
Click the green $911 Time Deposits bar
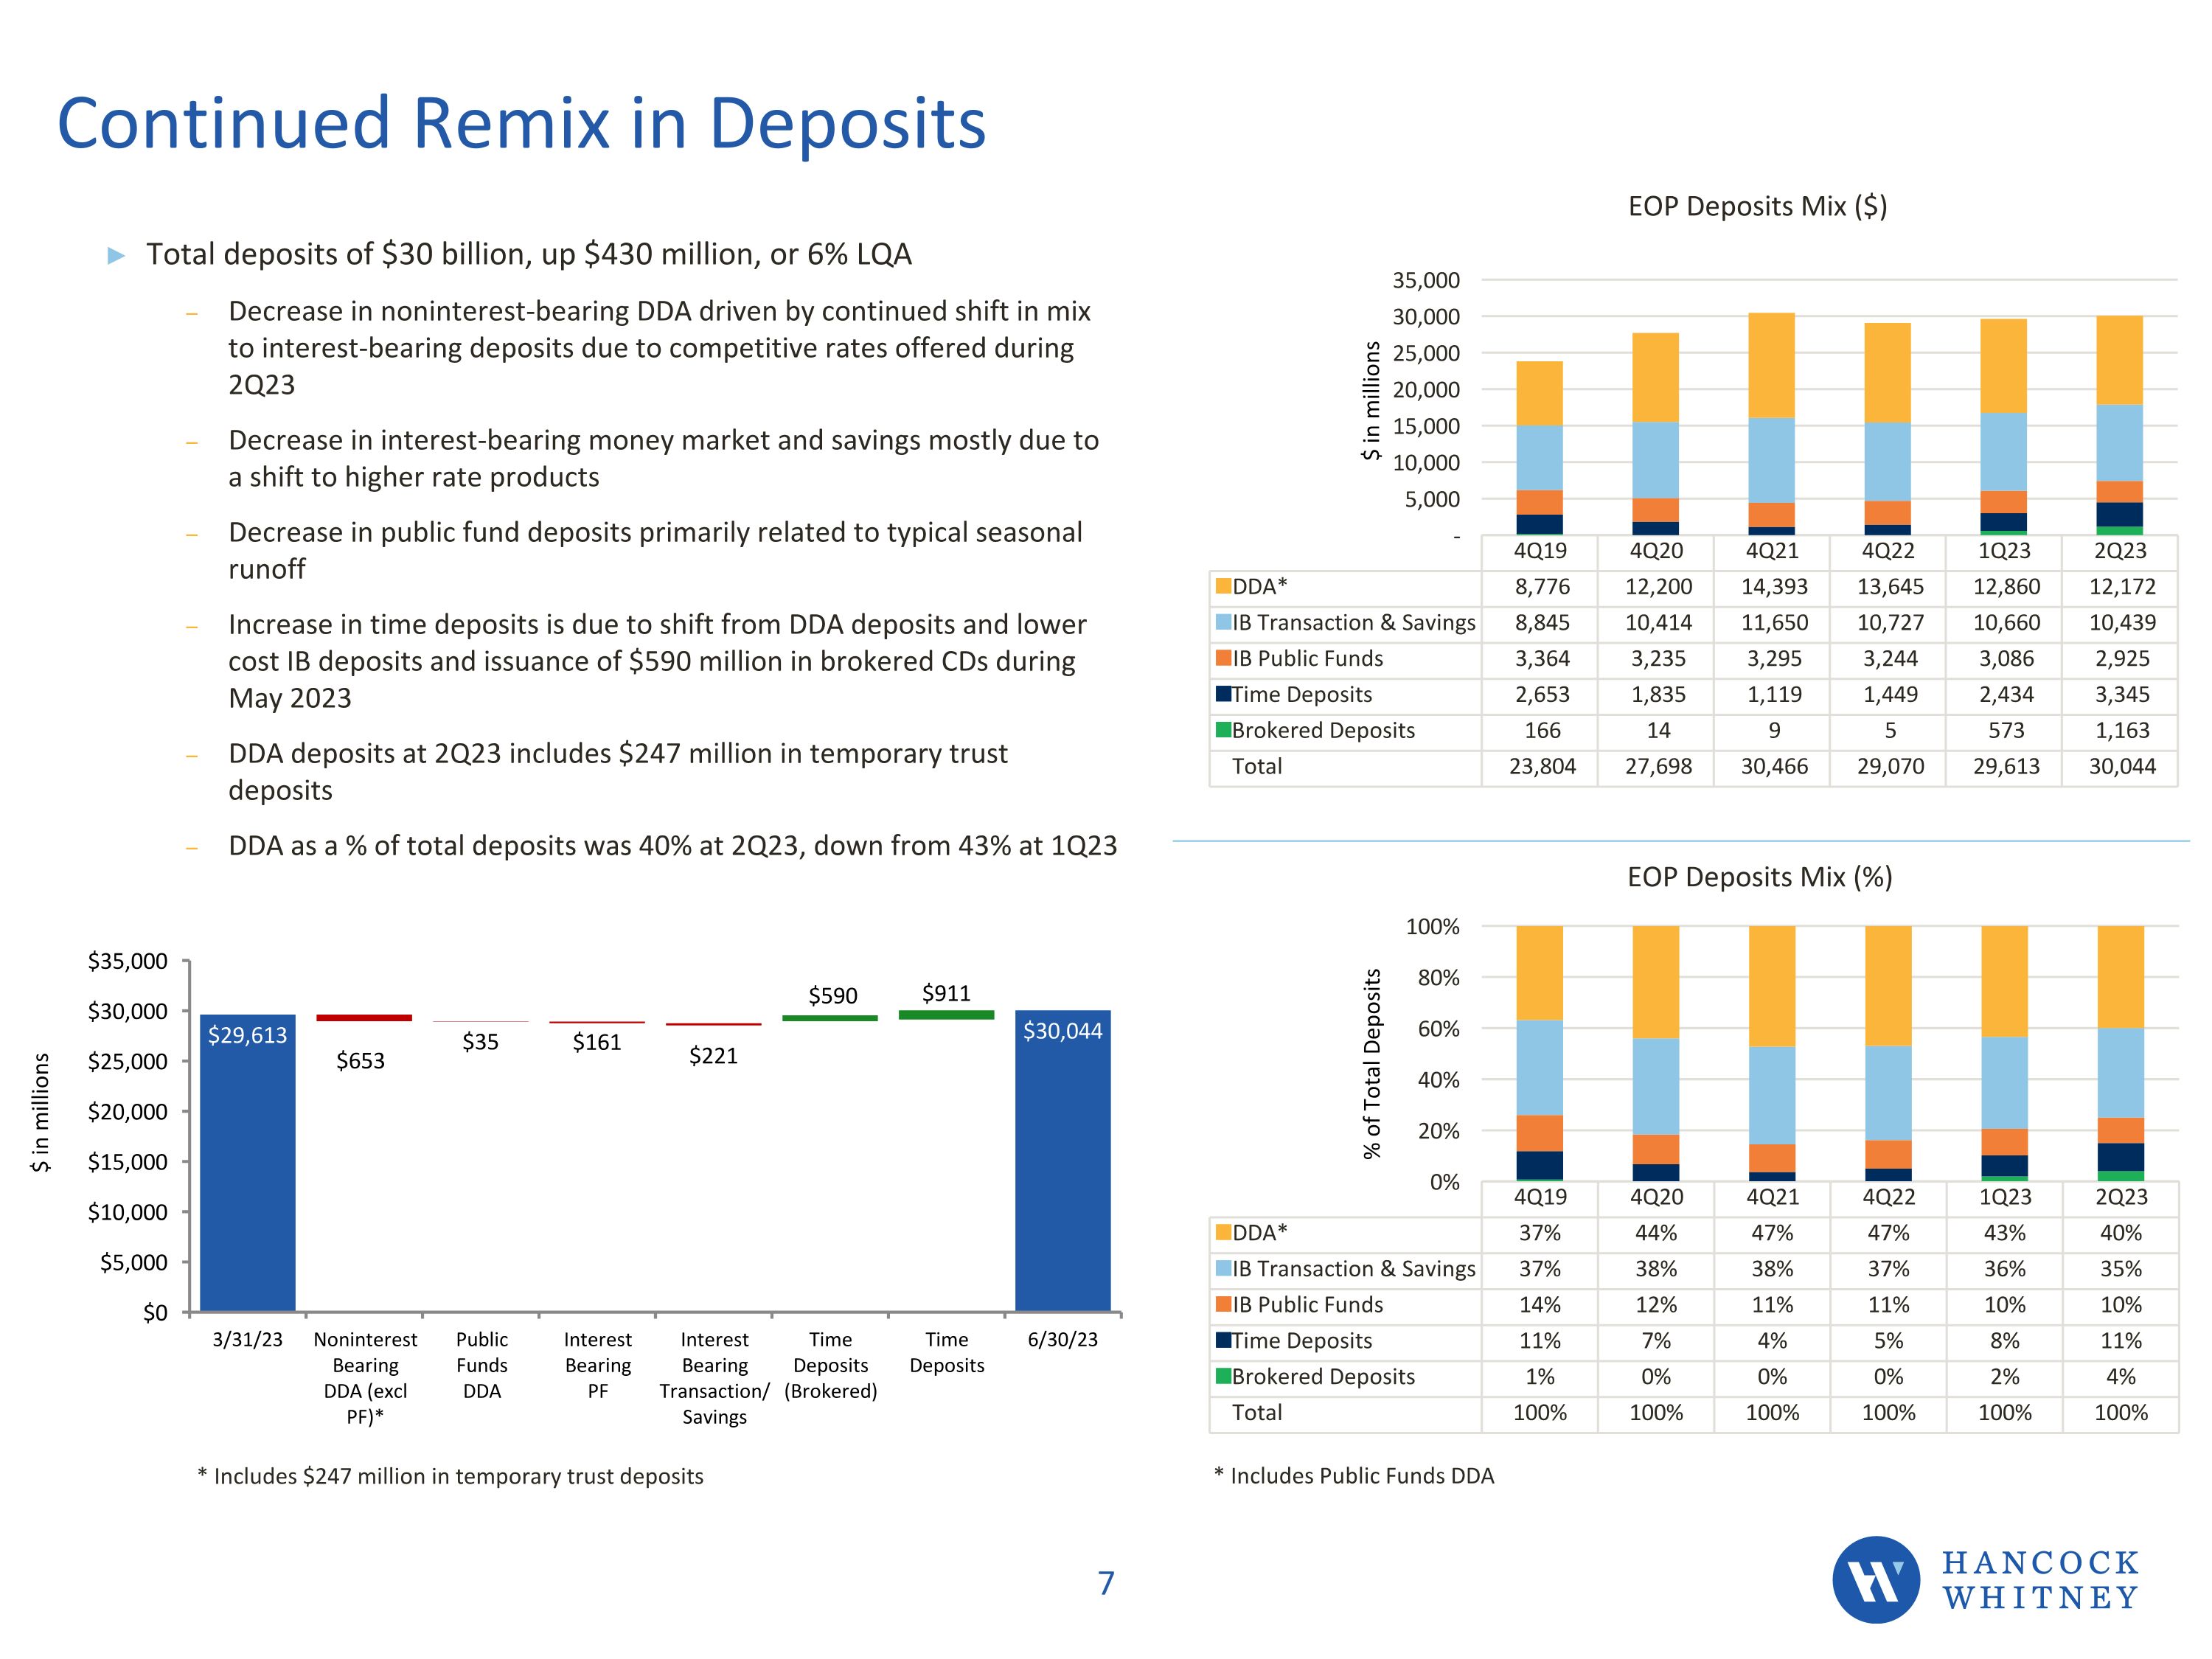click(946, 1015)
